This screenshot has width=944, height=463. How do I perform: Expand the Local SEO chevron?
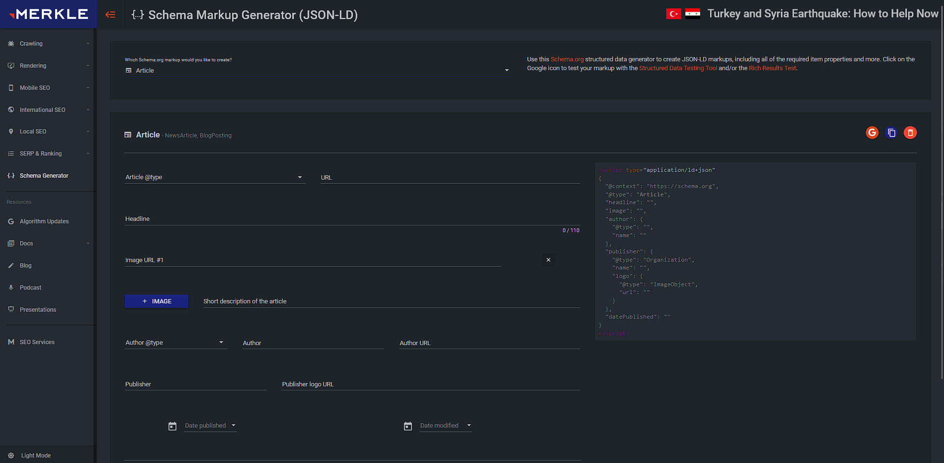click(x=88, y=132)
